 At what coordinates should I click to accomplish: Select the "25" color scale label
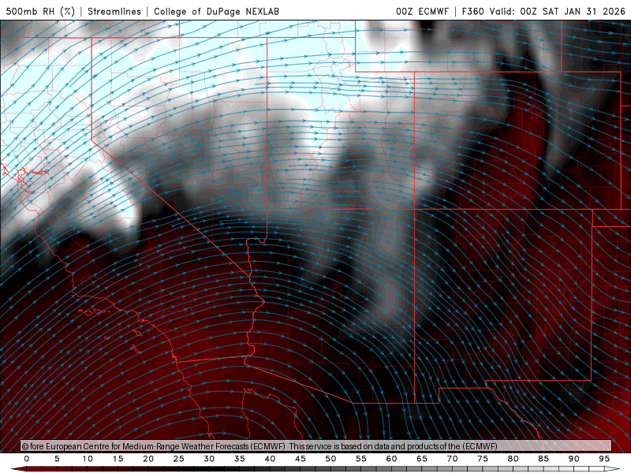(179, 459)
